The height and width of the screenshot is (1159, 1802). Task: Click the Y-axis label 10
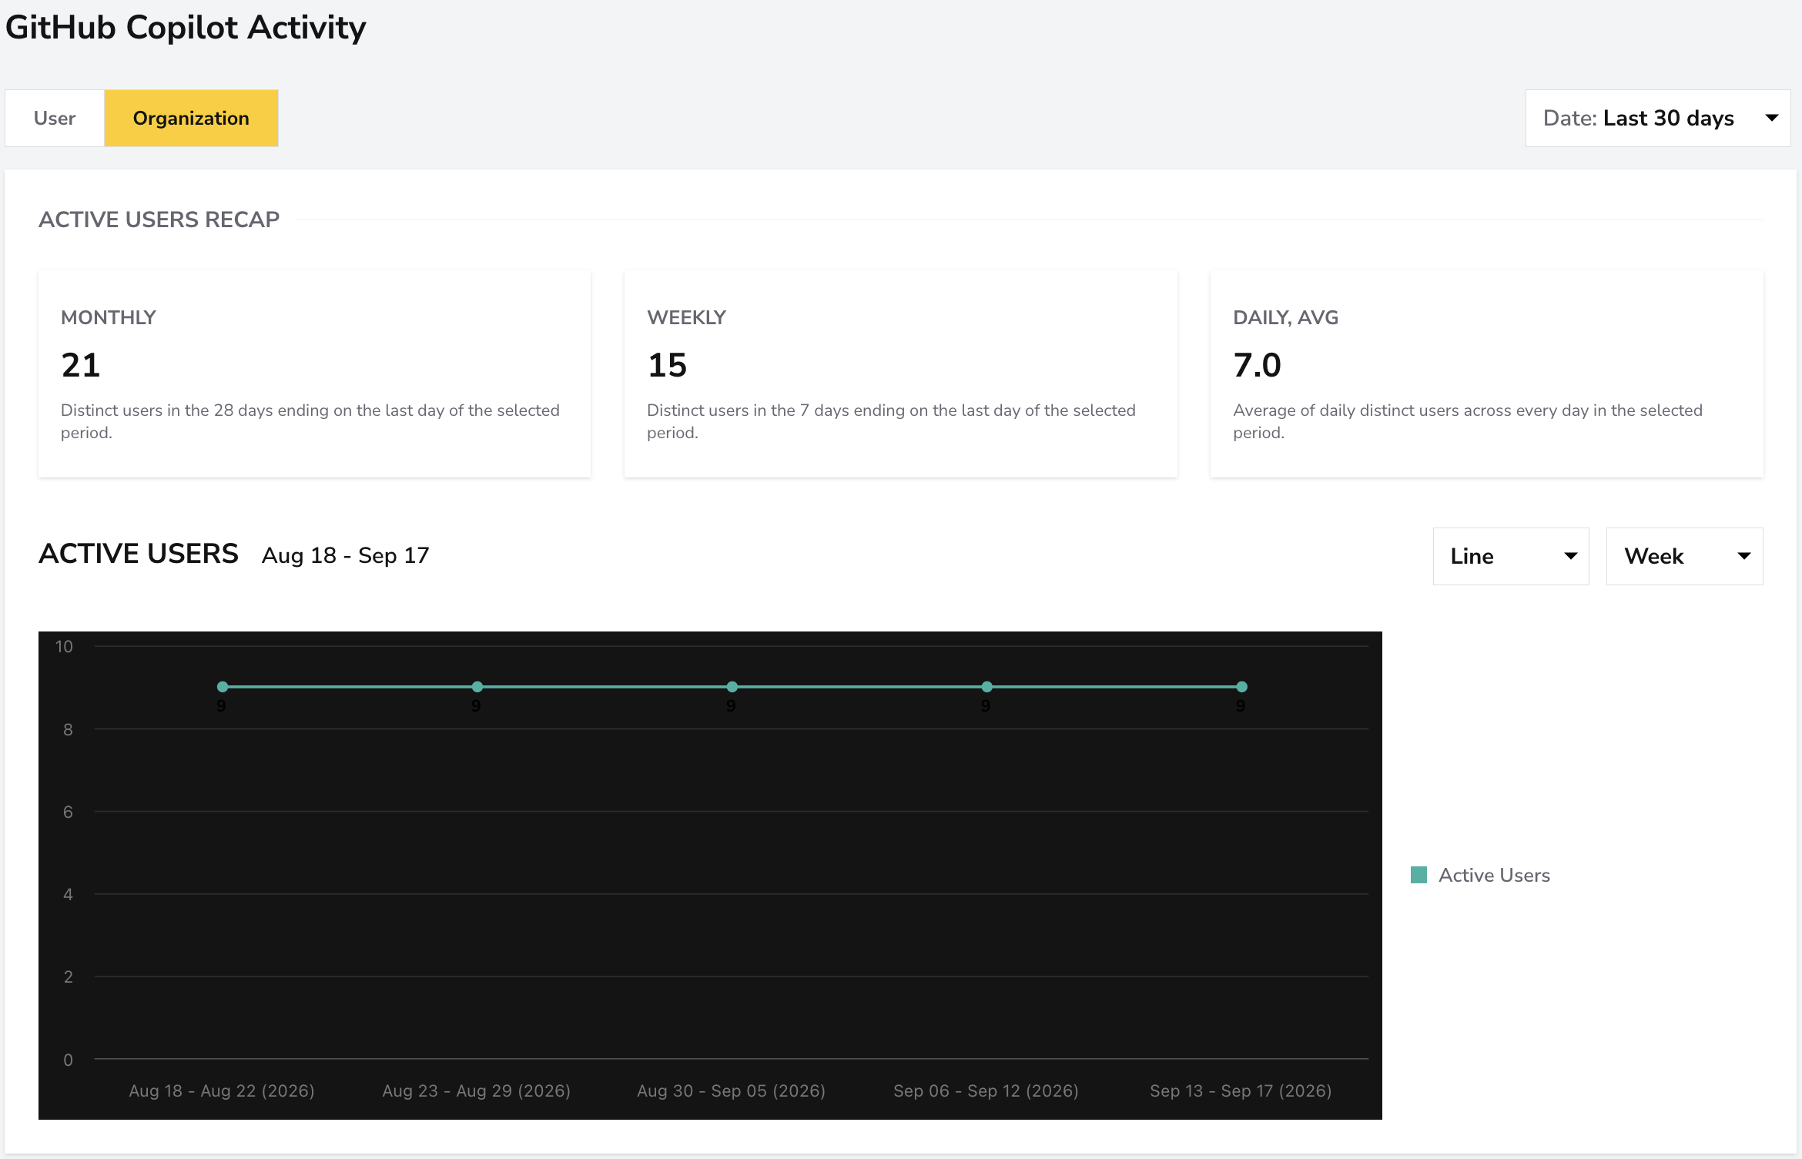pos(64,646)
